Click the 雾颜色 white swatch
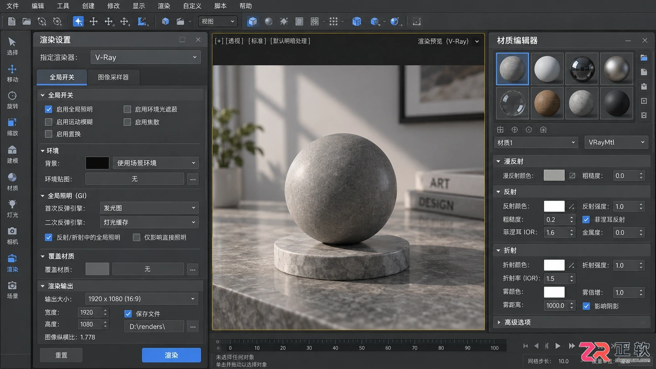 coord(554,292)
